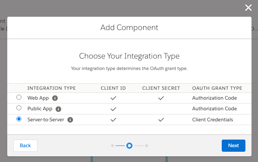Click the Client Credentials grant type cell
Viewport: 258px width, 162px height.
pyautogui.click(x=213, y=120)
